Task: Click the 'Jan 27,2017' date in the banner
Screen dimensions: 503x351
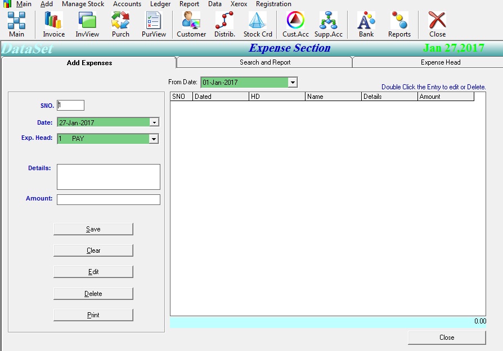Action: tap(453, 48)
